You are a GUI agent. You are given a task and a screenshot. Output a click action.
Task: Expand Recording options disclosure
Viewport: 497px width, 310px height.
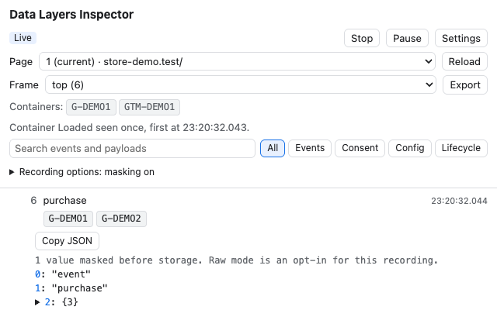82,172
